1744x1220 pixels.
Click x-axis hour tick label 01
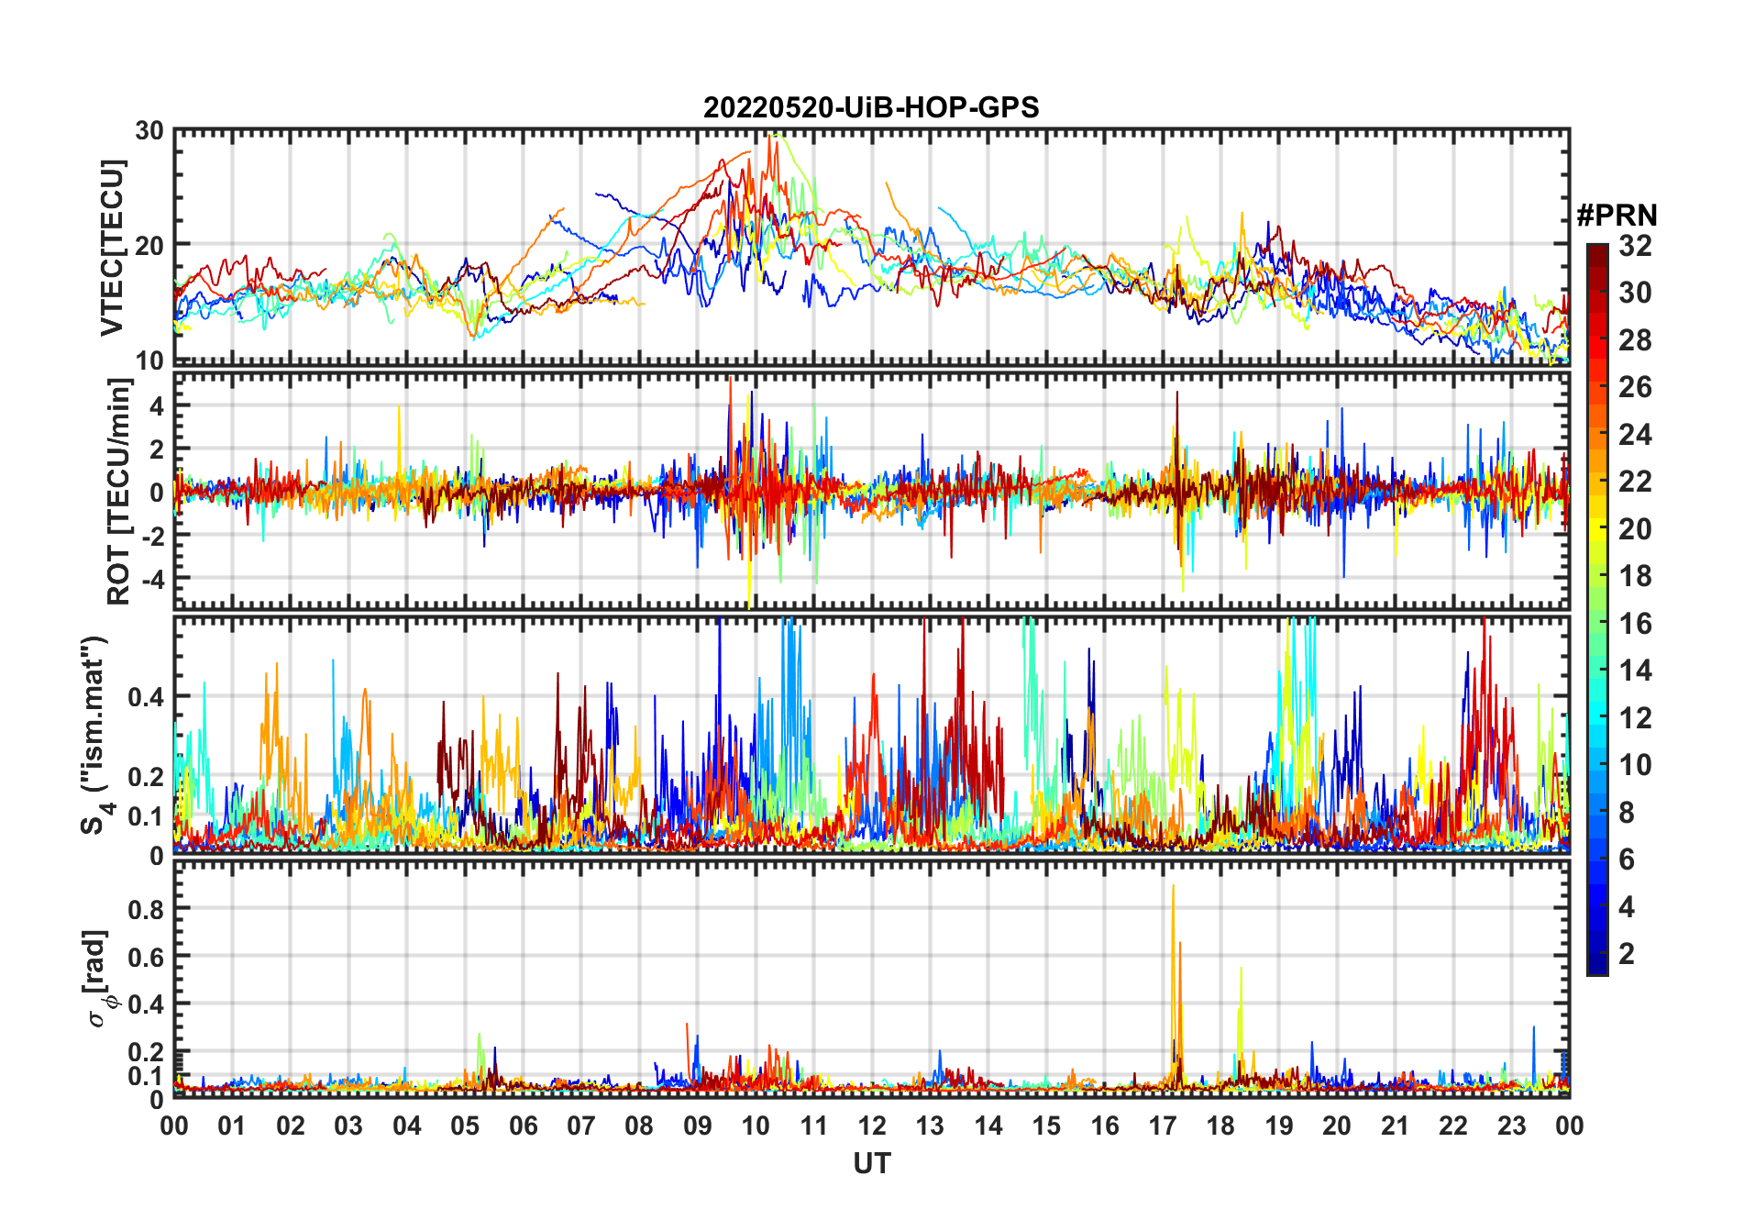(233, 1126)
